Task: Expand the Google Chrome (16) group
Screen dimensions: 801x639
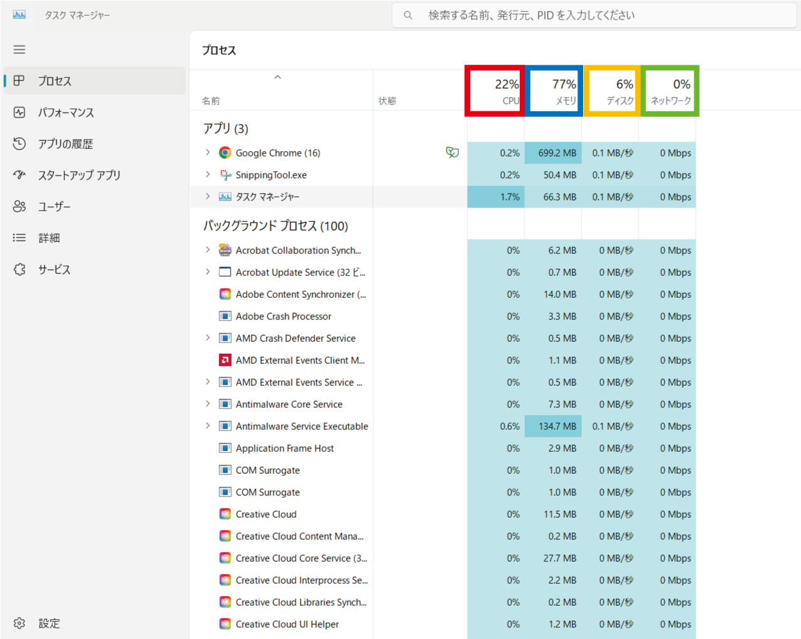Action: (x=208, y=152)
